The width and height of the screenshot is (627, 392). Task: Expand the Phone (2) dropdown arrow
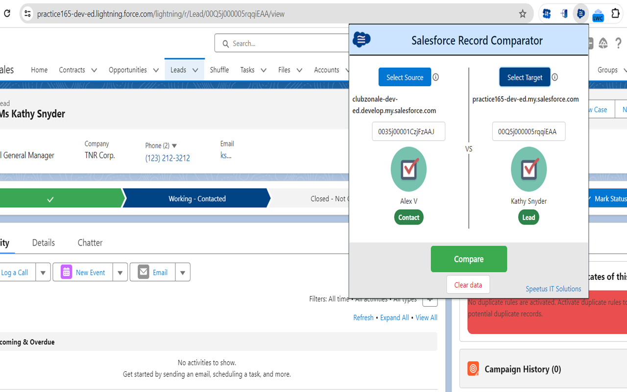(x=174, y=146)
